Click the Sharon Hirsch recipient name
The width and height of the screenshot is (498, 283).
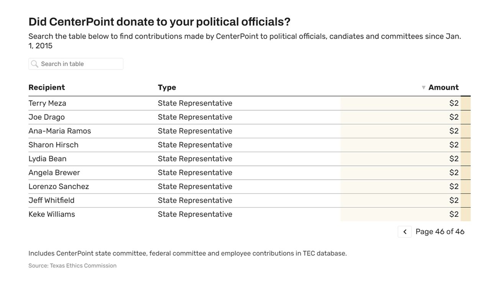53,145
